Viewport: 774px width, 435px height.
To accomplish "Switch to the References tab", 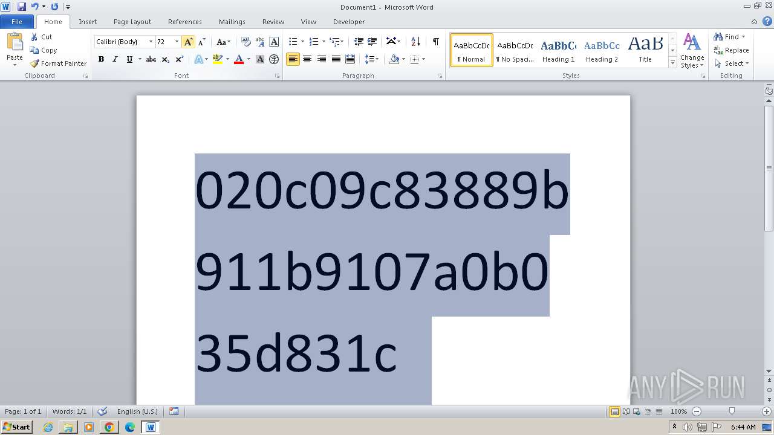I will [185, 22].
